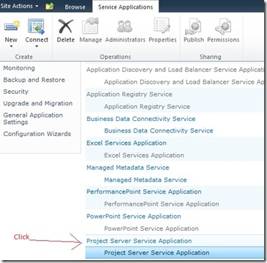
Task: Click the Administrators people icon
Action: coord(125,27)
